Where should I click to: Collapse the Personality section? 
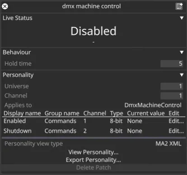click(182, 75)
